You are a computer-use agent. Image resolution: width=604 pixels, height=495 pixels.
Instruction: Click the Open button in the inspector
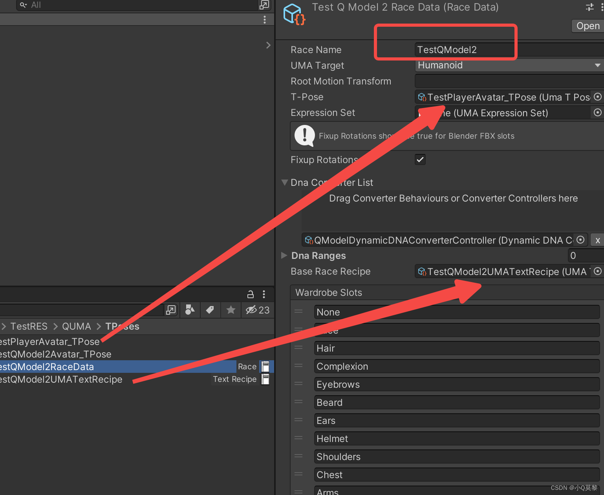[587, 26]
